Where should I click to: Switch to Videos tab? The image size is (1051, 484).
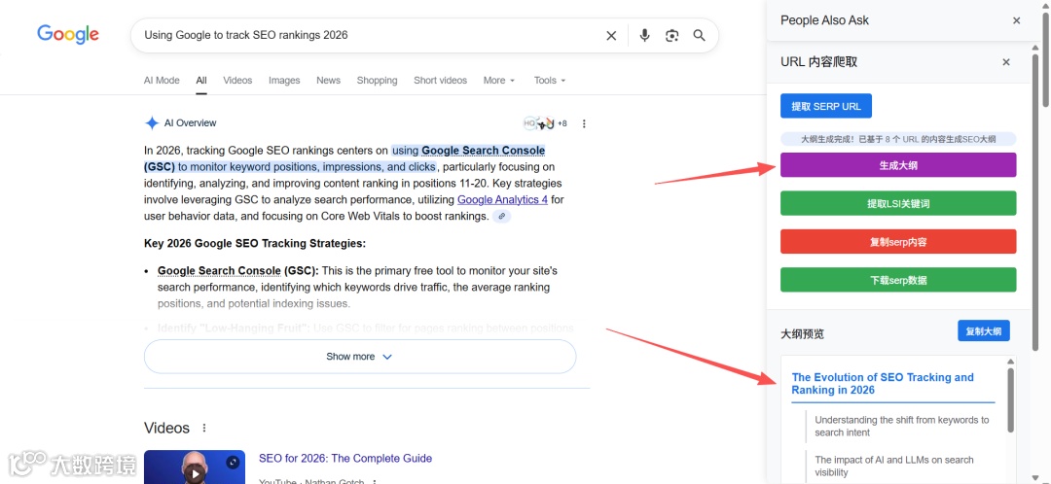tap(237, 81)
